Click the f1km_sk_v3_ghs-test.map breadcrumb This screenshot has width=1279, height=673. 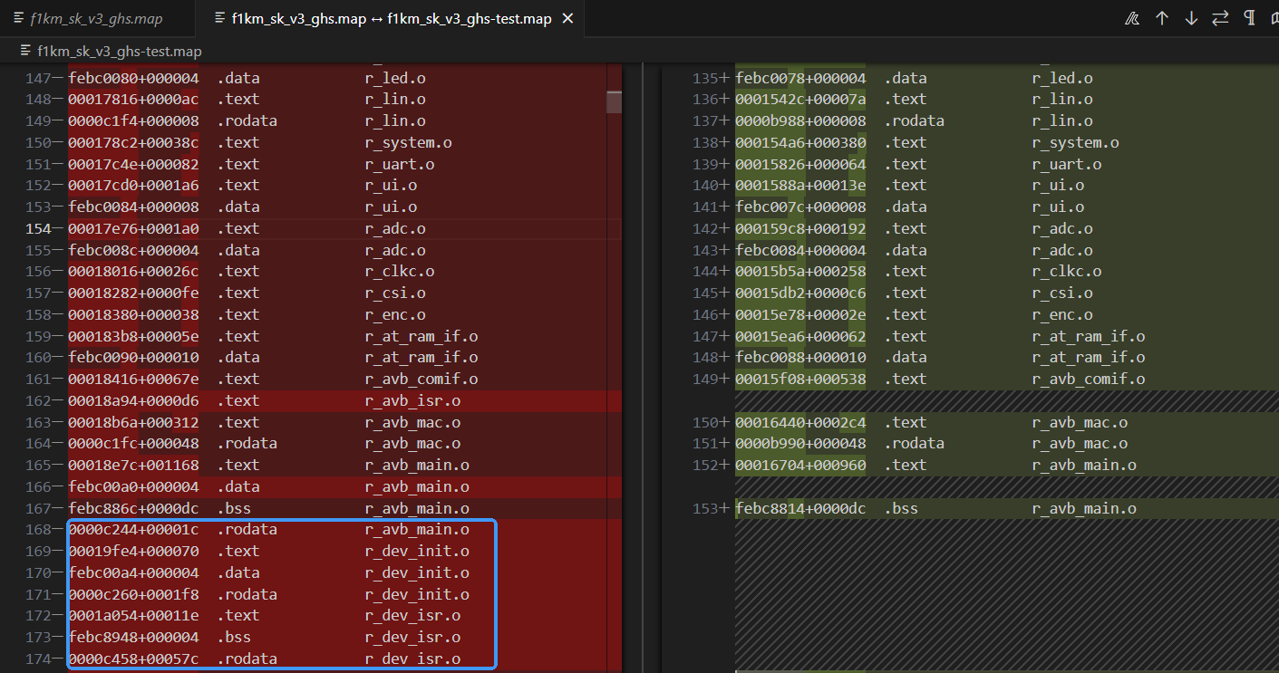[119, 52]
